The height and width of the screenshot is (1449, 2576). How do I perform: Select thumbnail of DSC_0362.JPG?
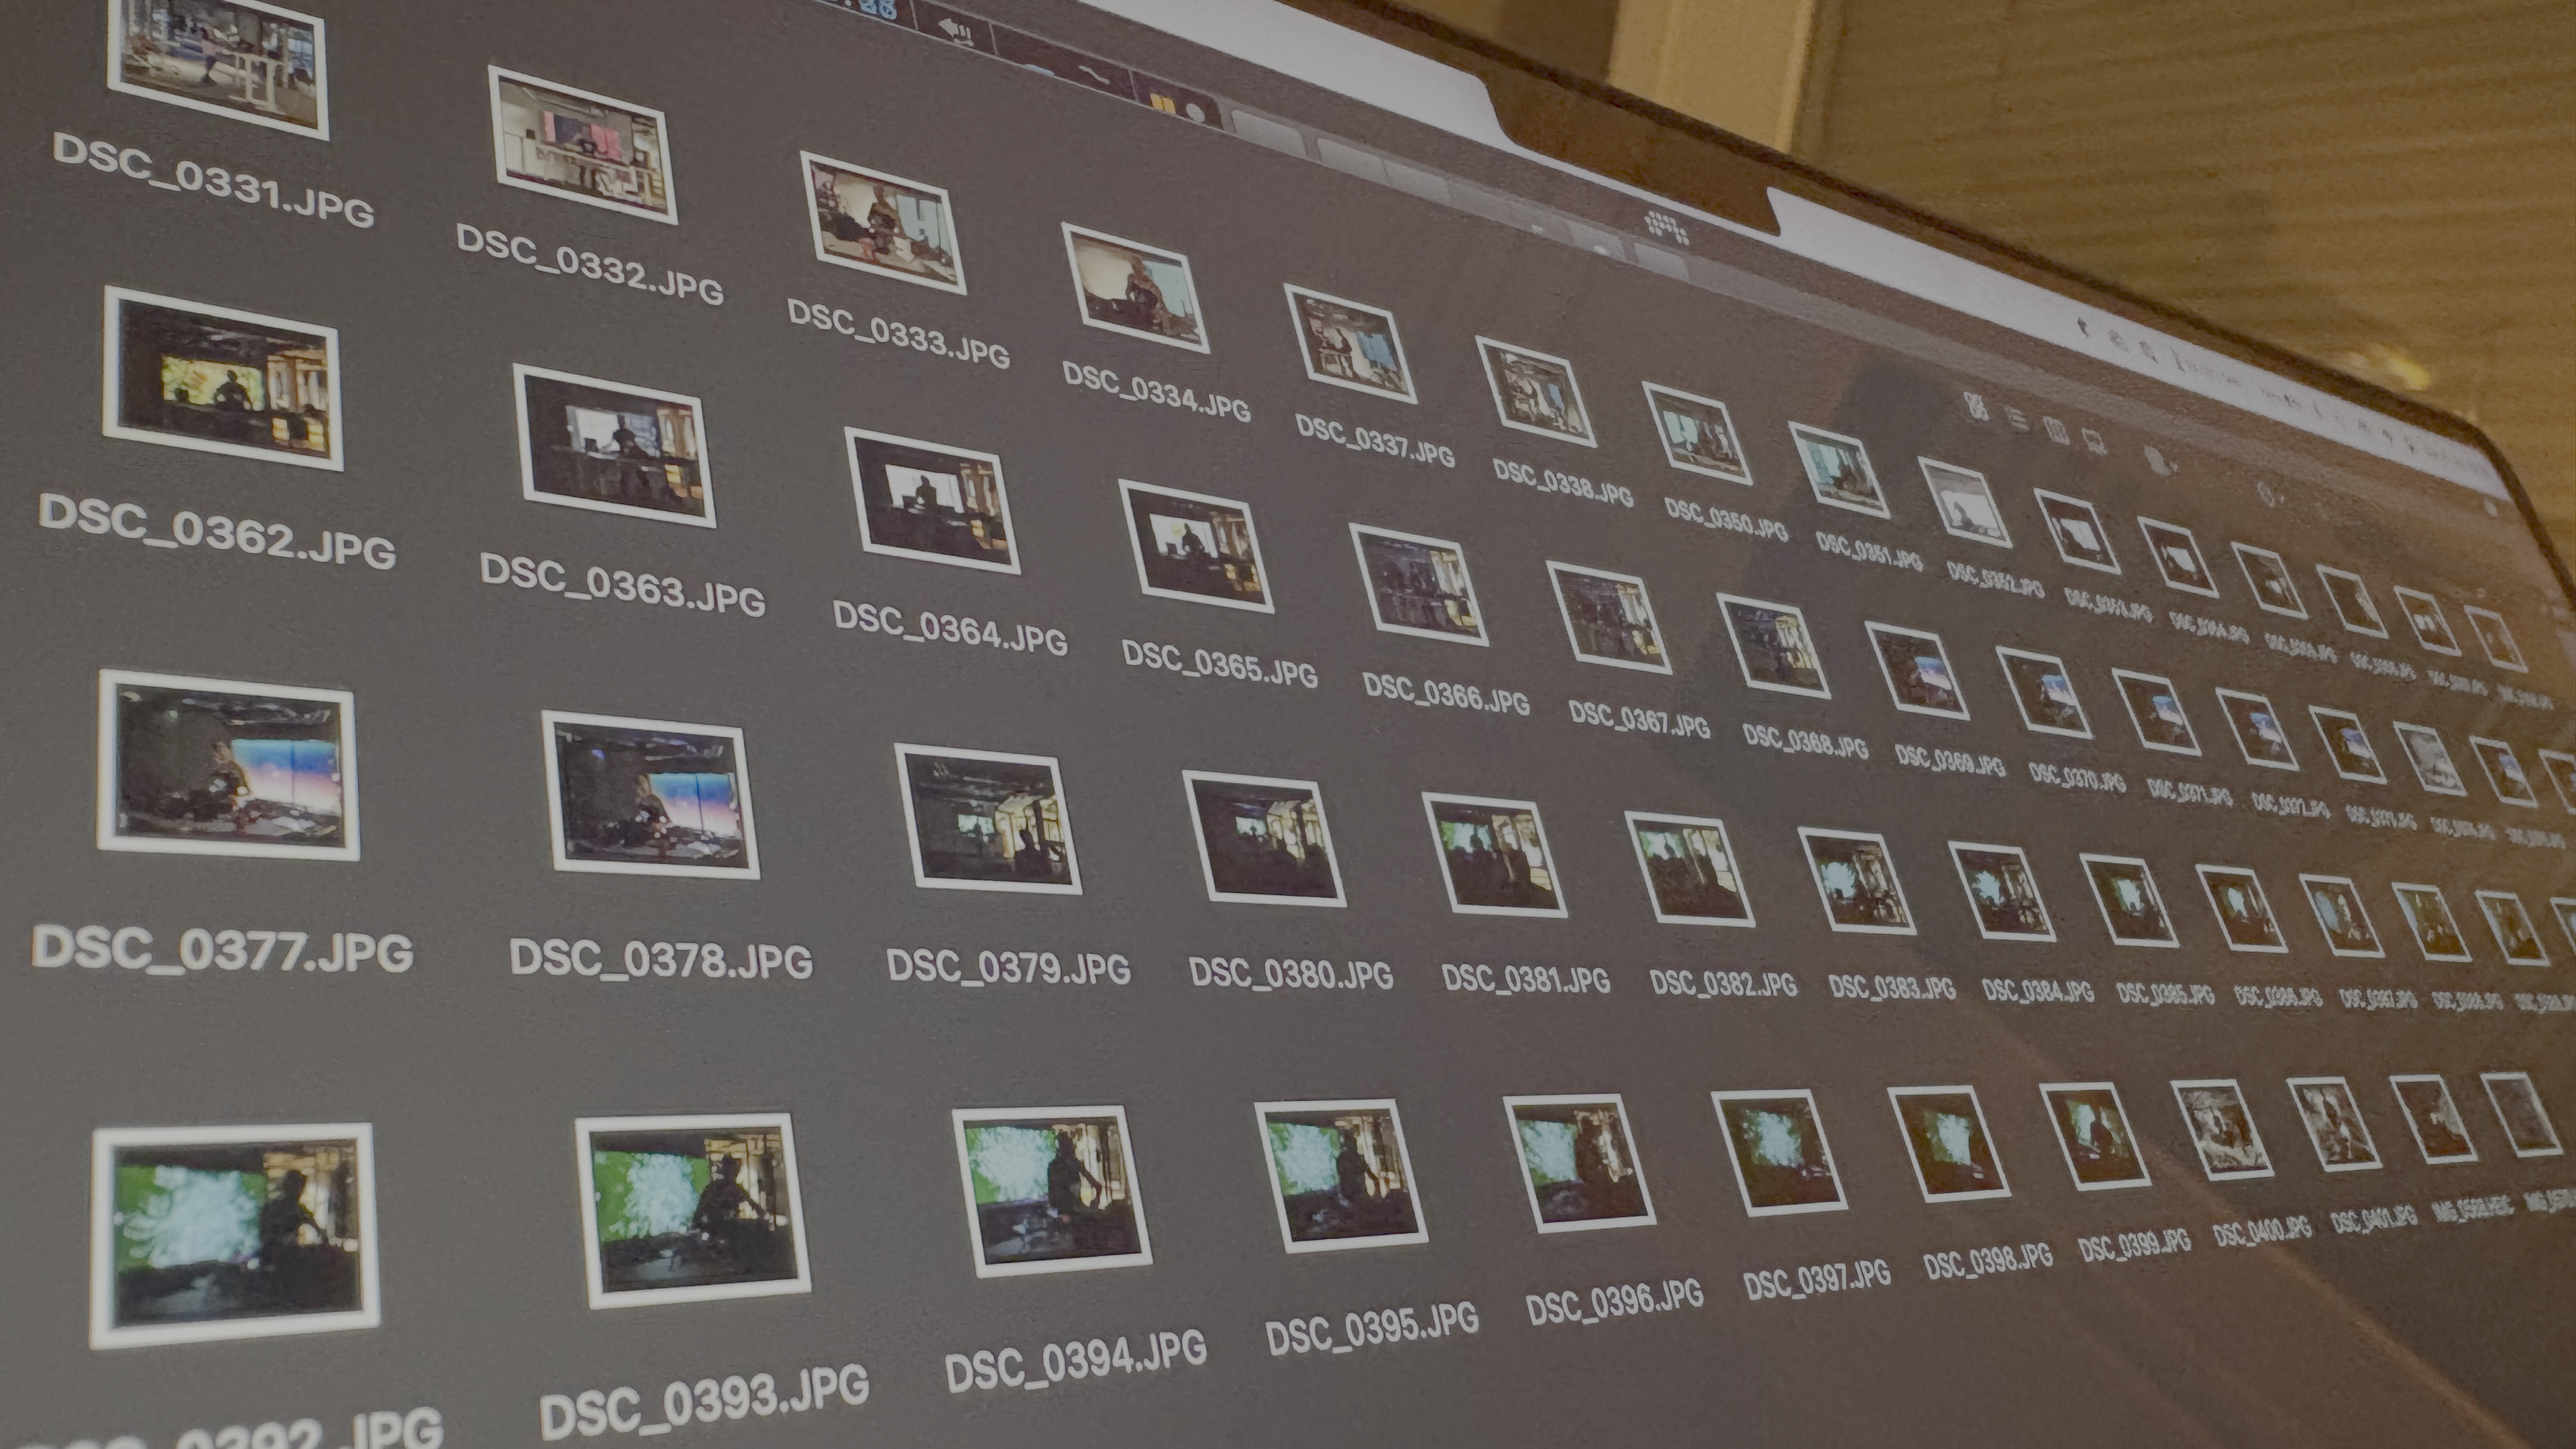222,380
